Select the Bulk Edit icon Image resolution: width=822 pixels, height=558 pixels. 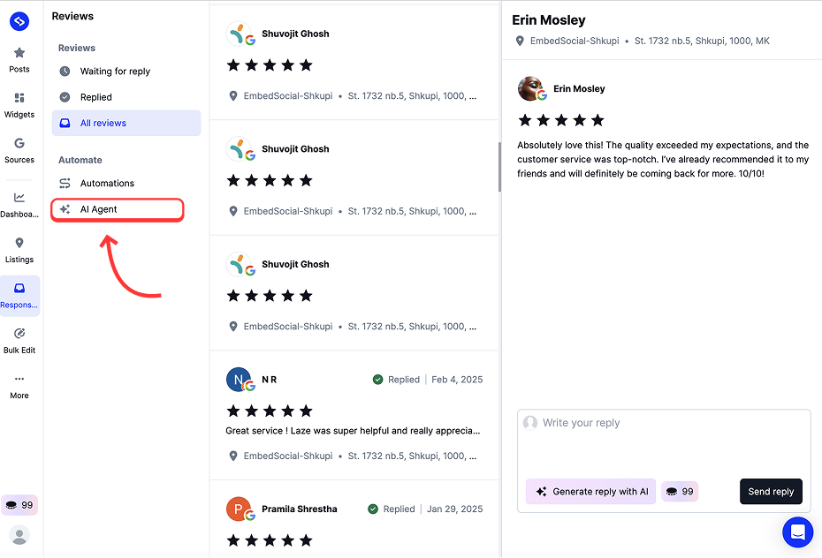click(19, 340)
